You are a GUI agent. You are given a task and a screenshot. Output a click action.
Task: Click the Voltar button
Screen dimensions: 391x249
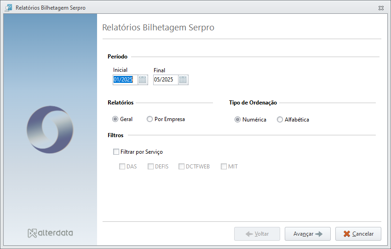pyautogui.click(x=257, y=234)
